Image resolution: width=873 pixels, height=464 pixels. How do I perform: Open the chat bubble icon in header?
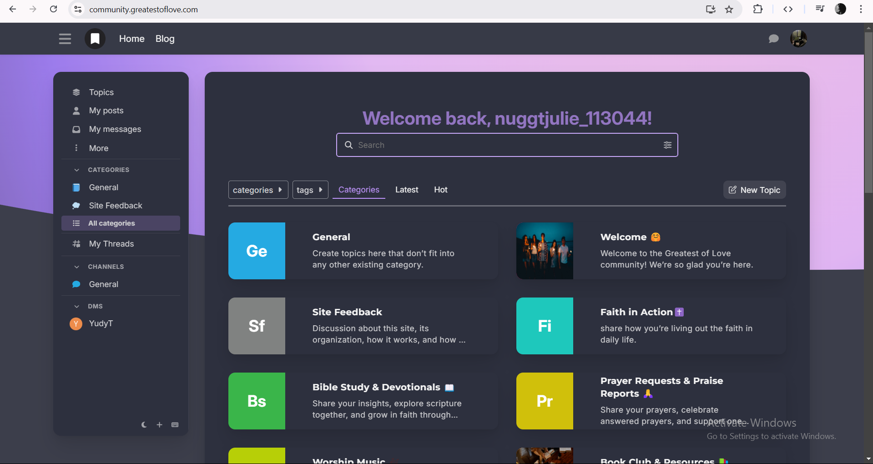(x=773, y=39)
